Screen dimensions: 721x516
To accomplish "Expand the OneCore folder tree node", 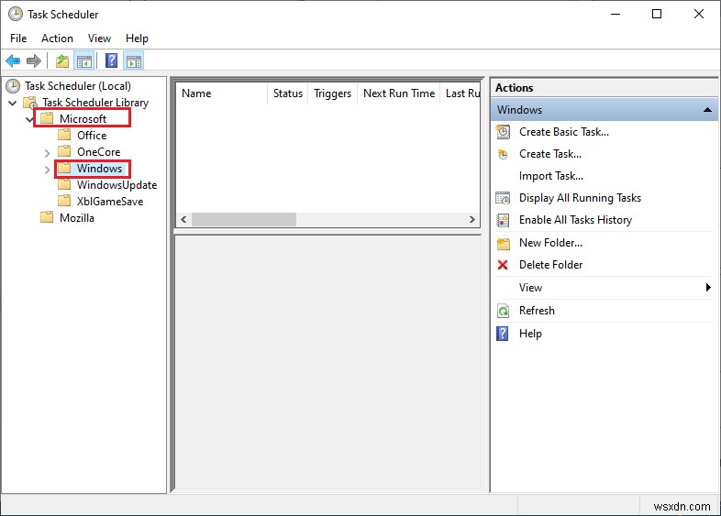I will (47, 152).
